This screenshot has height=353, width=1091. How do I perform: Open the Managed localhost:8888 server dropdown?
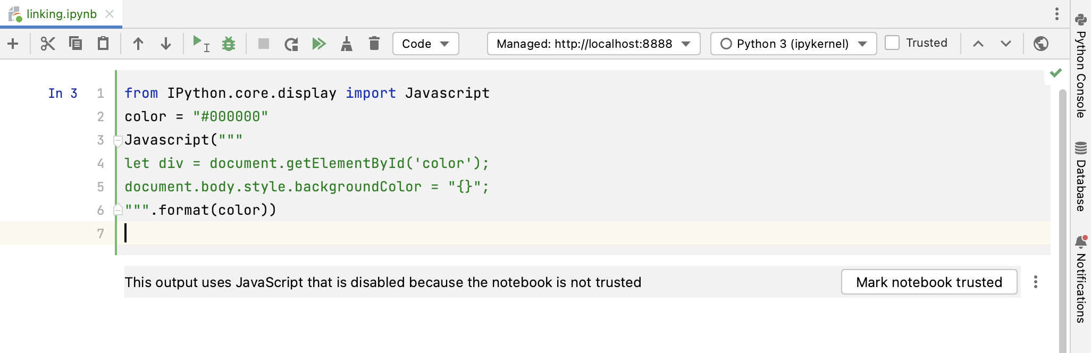(x=593, y=44)
